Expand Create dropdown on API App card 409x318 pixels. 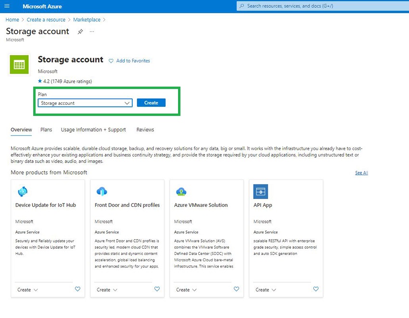click(266, 290)
